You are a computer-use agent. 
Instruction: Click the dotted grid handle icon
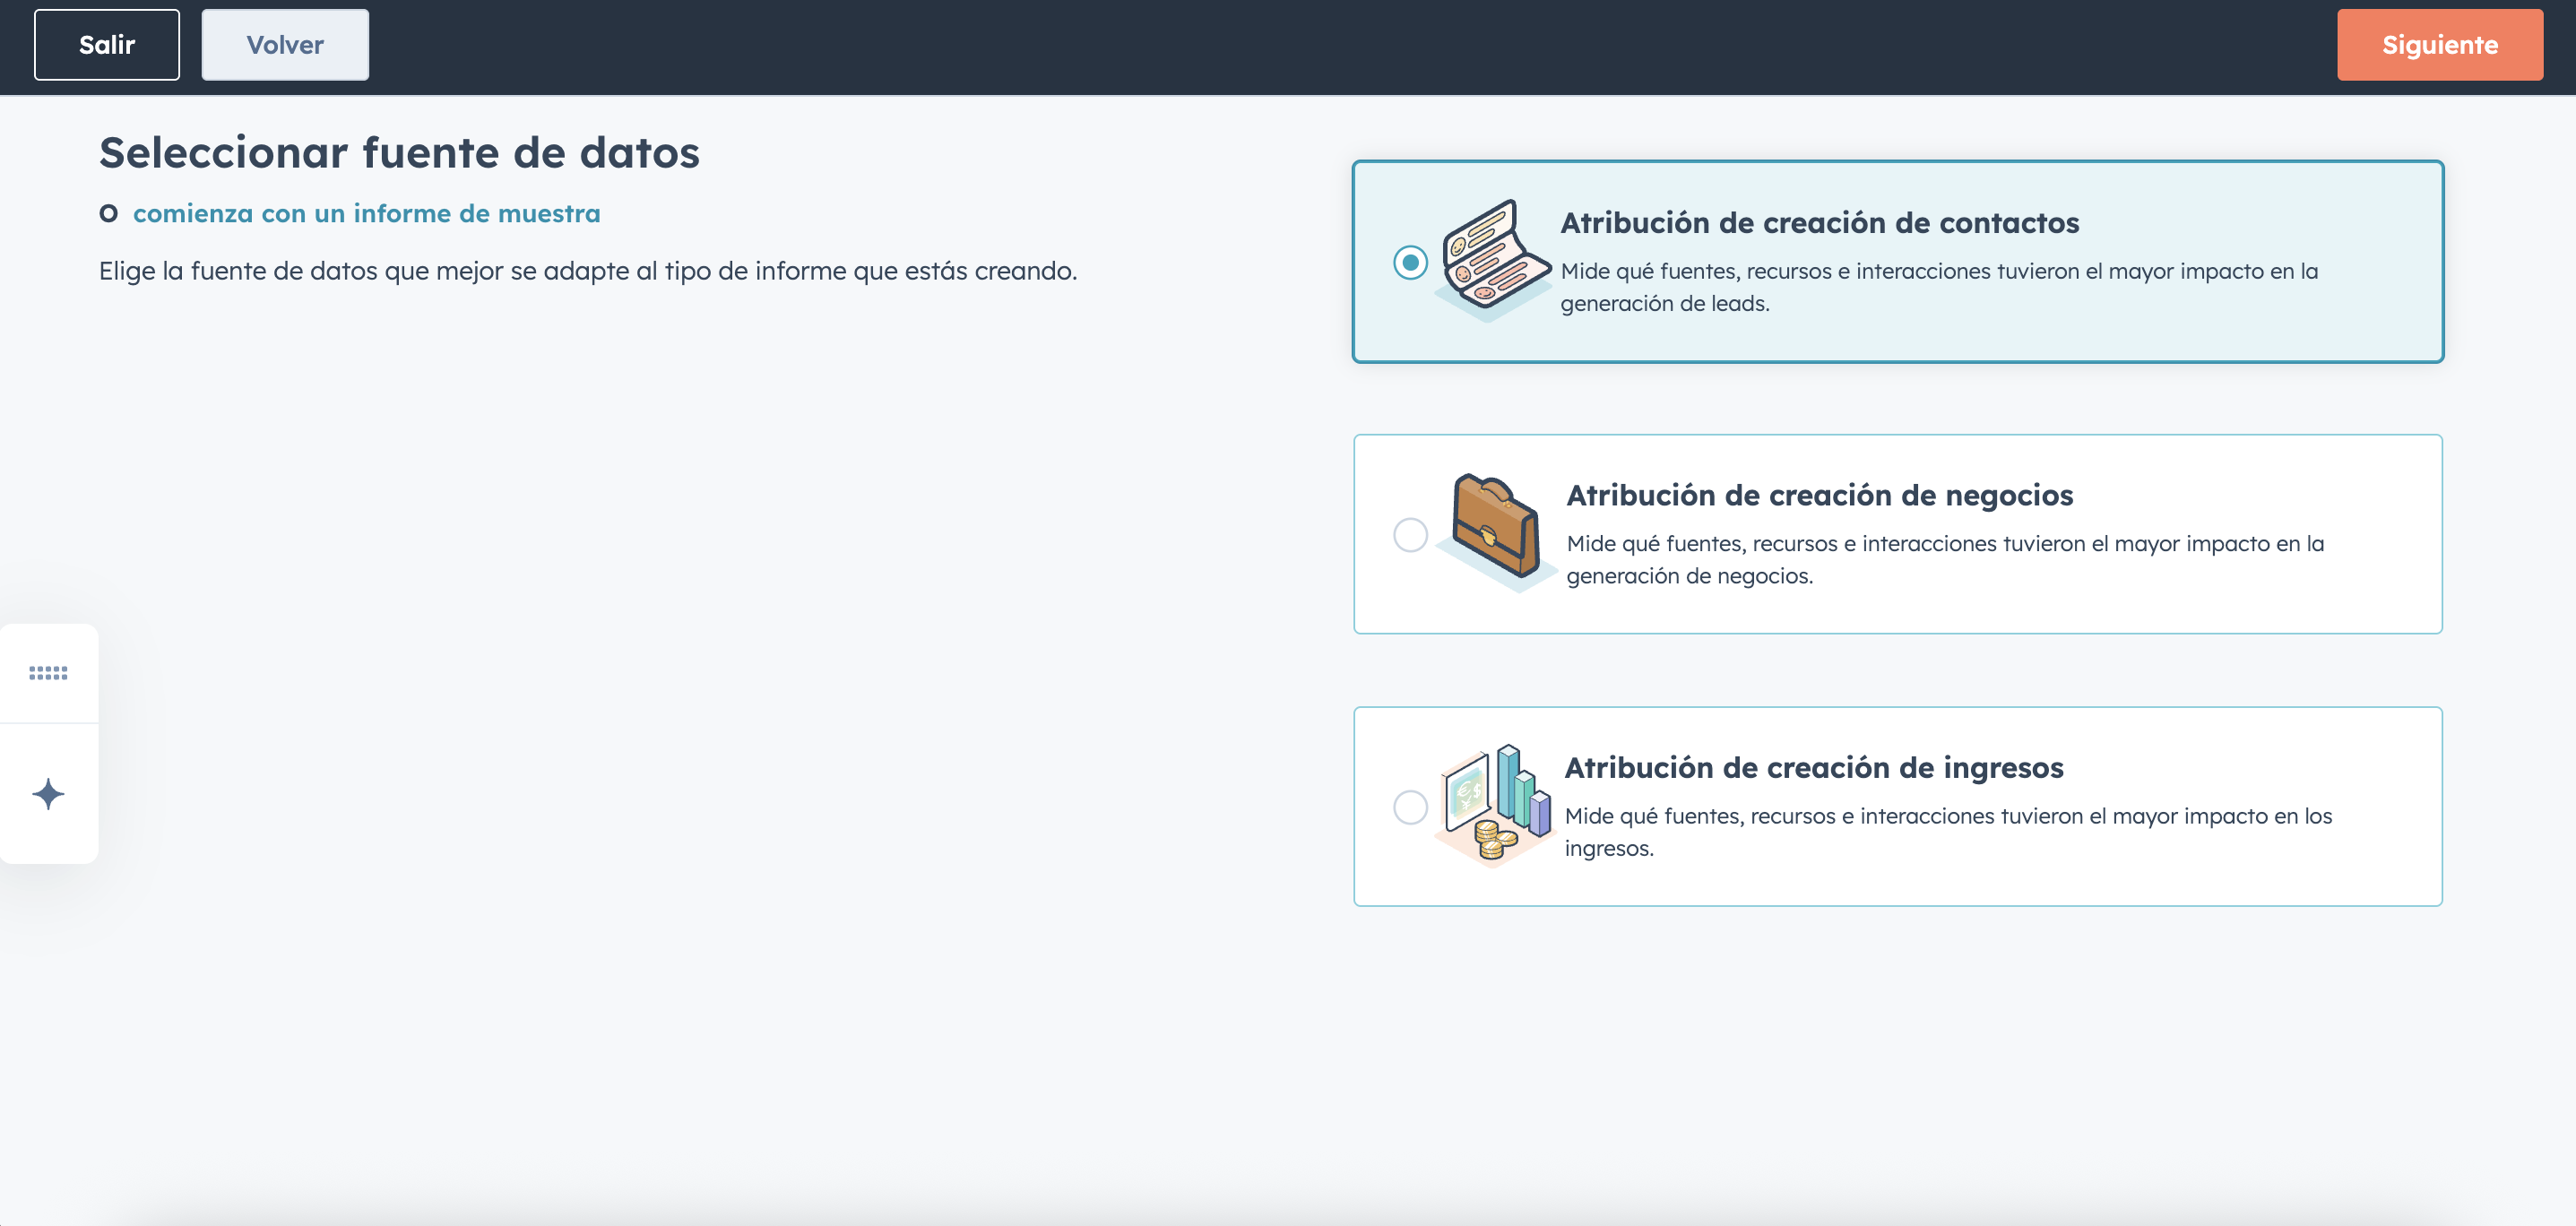(x=48, y=673)
